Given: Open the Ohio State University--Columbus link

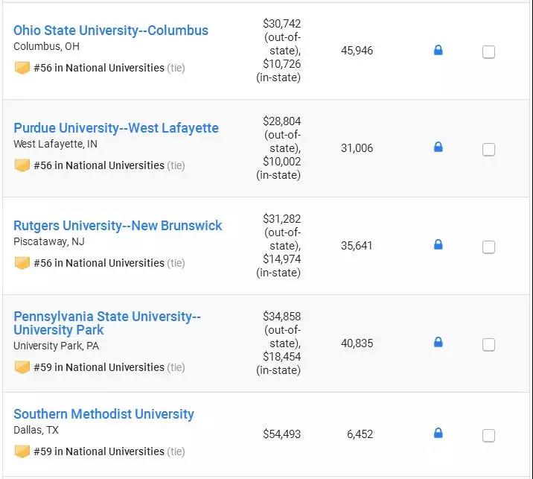Looking at the screenshot, I should click(x=111, y=31).
